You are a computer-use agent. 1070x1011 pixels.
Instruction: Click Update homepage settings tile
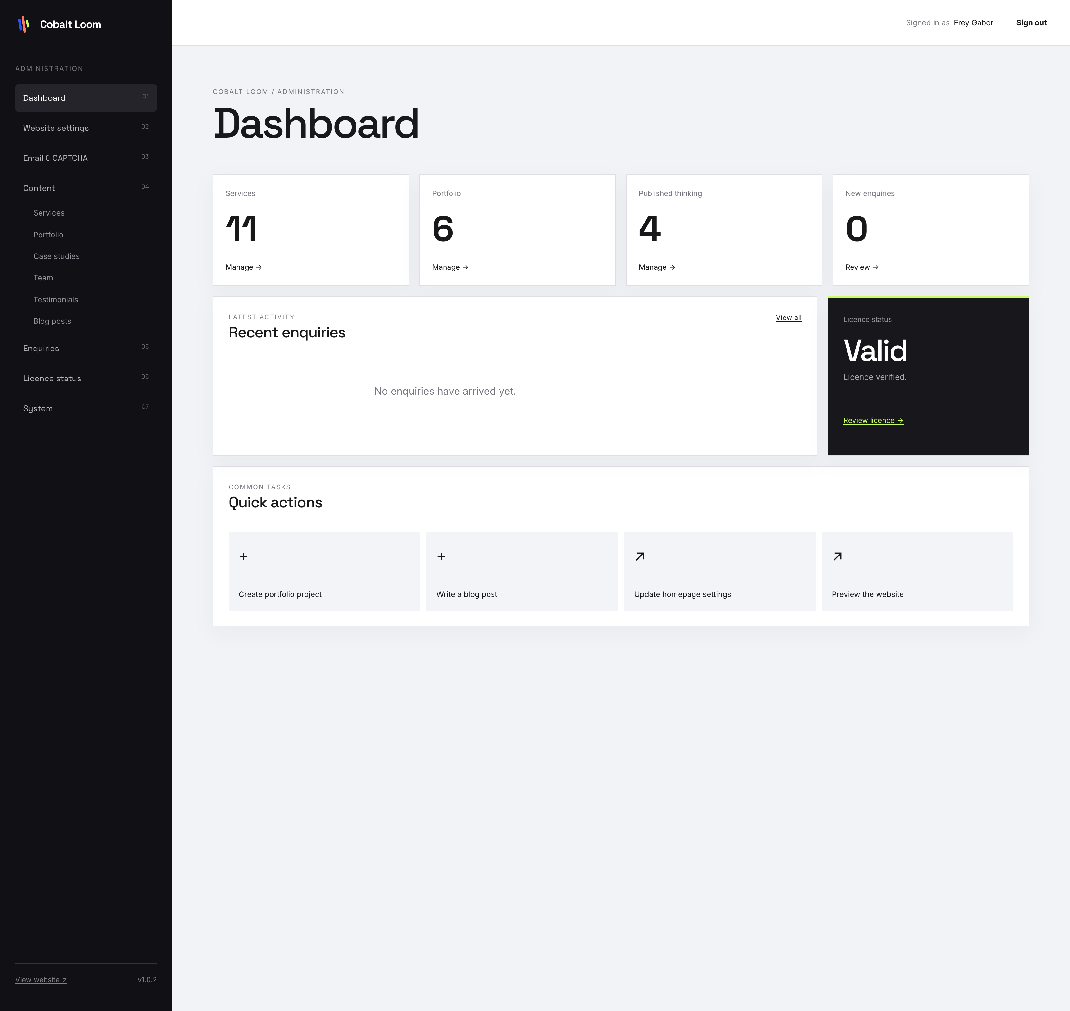(x=720, y=571)
